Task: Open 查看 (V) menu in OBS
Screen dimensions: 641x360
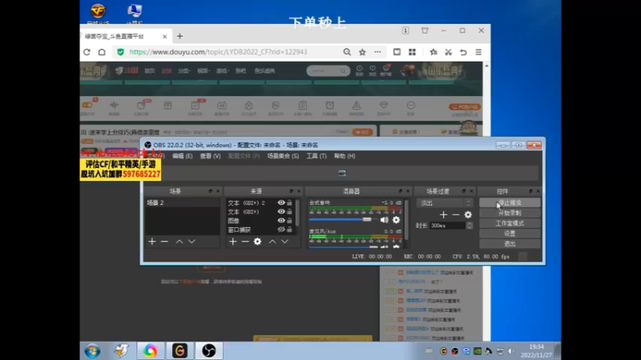Action: coord(210,156)
